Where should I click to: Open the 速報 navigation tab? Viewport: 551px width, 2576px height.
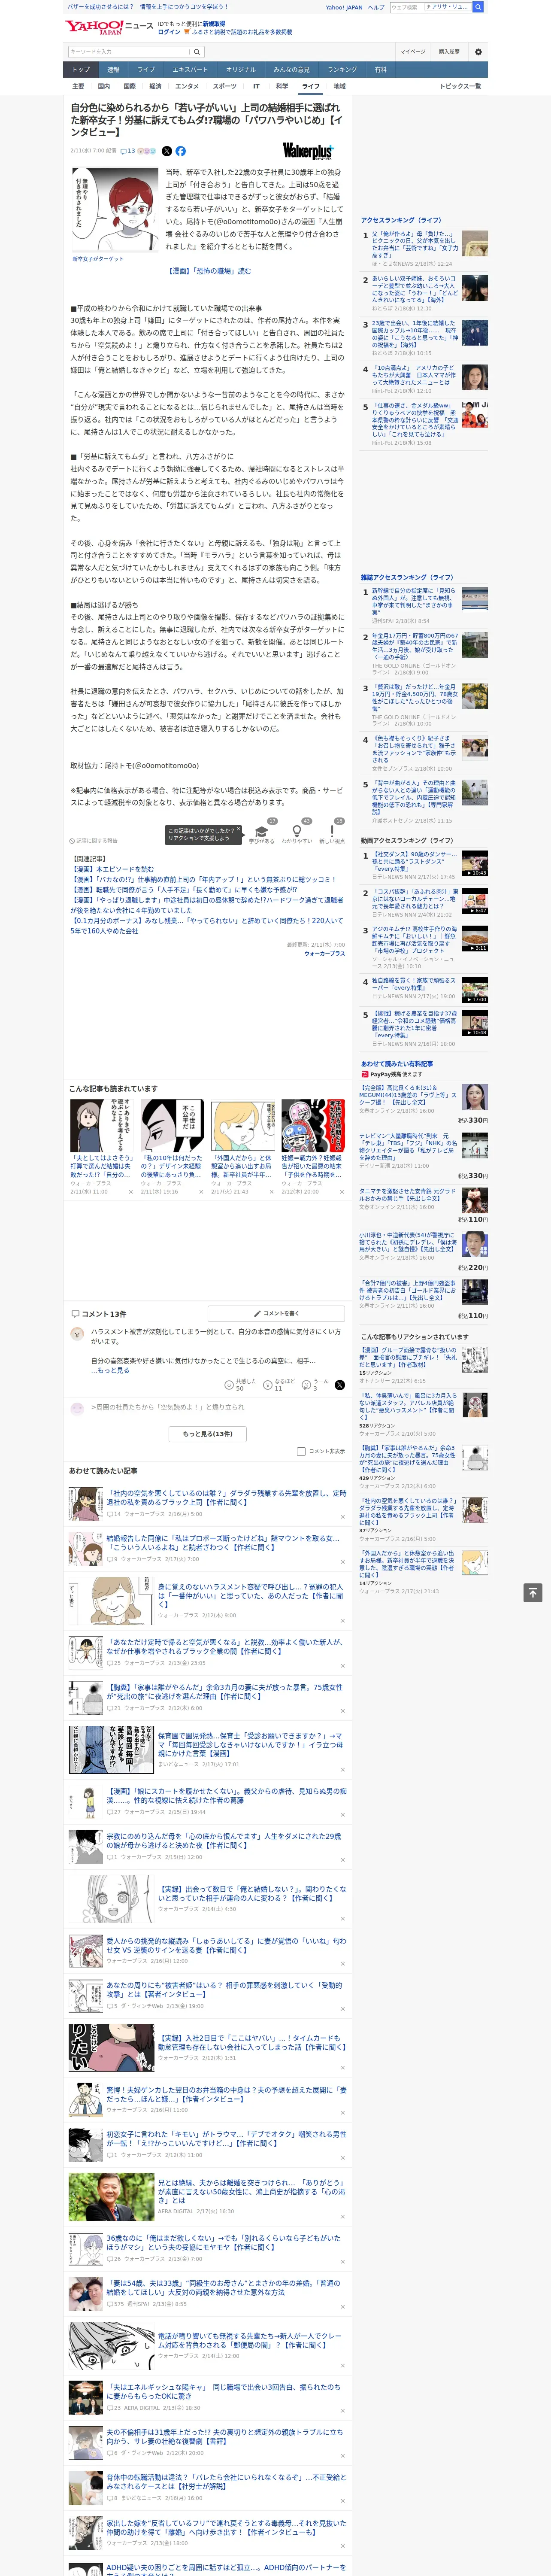[113, 70]
